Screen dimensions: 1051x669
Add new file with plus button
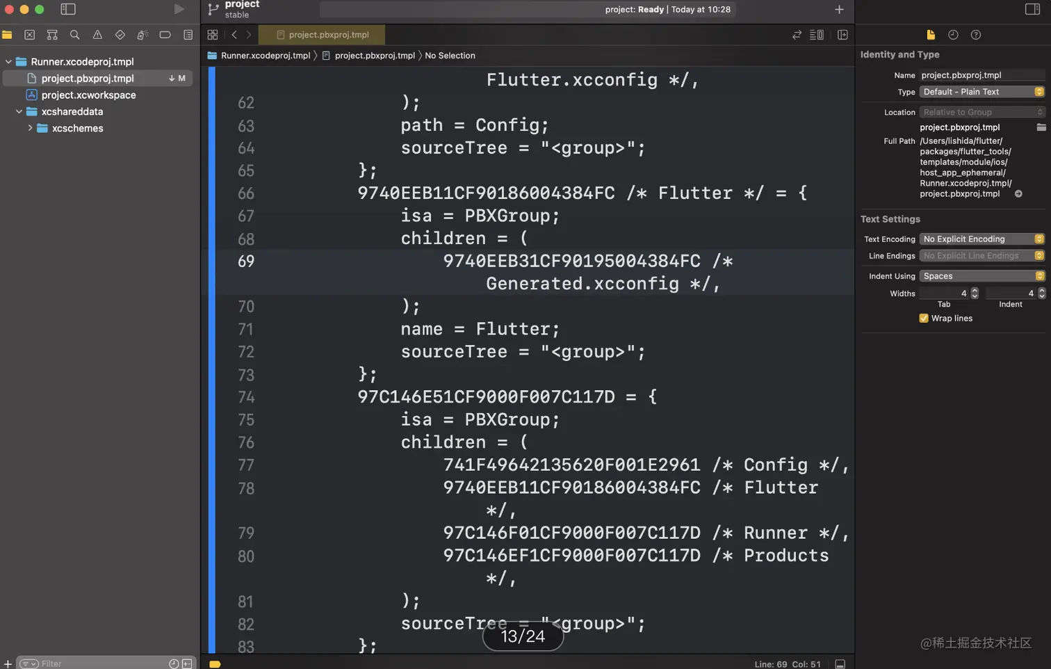coord(8,663)
